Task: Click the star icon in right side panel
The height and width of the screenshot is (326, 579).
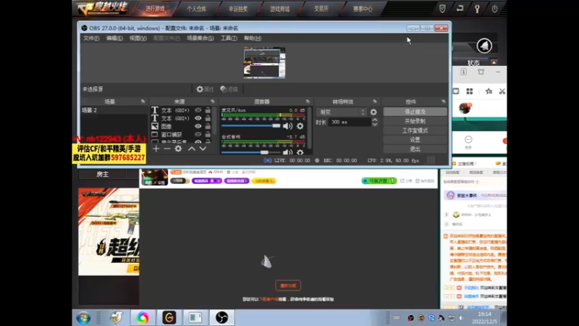Action: (x=489, y=91)
